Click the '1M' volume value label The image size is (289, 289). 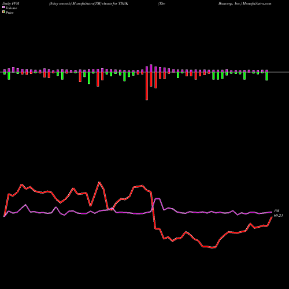(x=276, y=211)
